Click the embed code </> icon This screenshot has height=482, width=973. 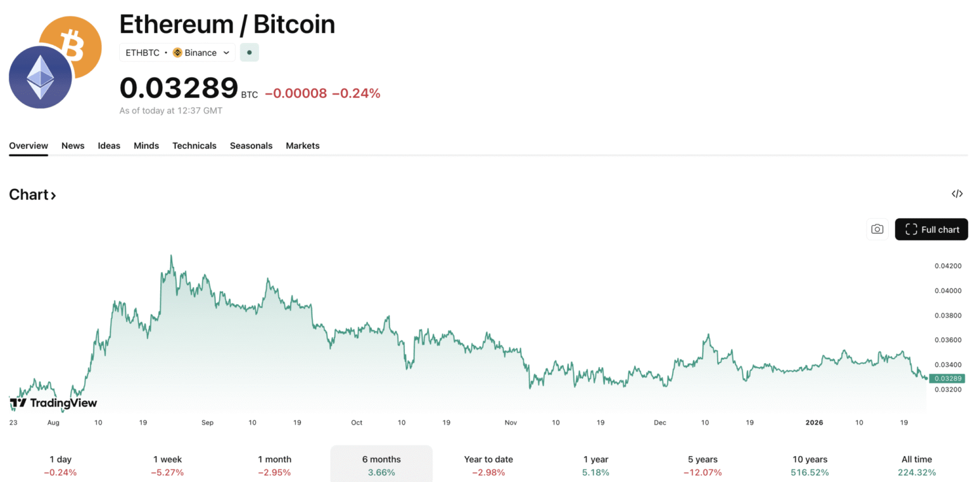[x=957, y=194]
